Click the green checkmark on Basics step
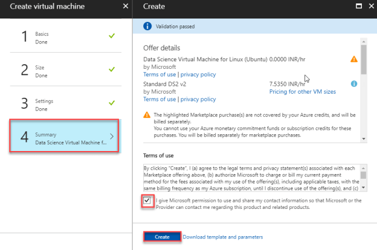The height and width of the screenshot is (250, 377). click(x=111, y=37)
